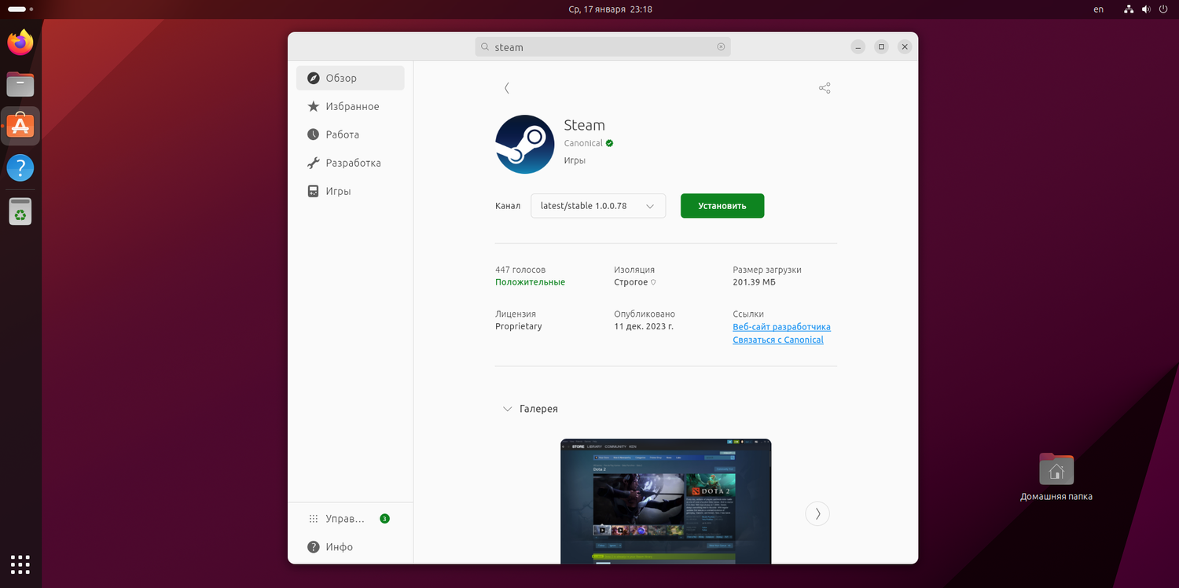The width and height of the screenshot is (1179, 588).
Task: Click the Канал label
Action: (508, 206)
